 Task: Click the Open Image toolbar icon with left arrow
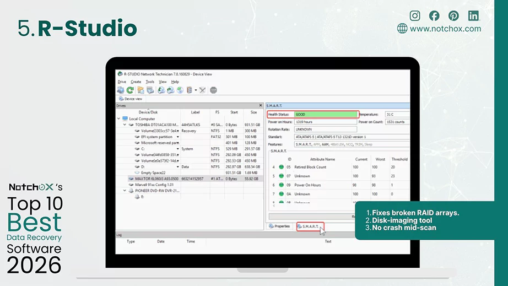click(161, 90)
